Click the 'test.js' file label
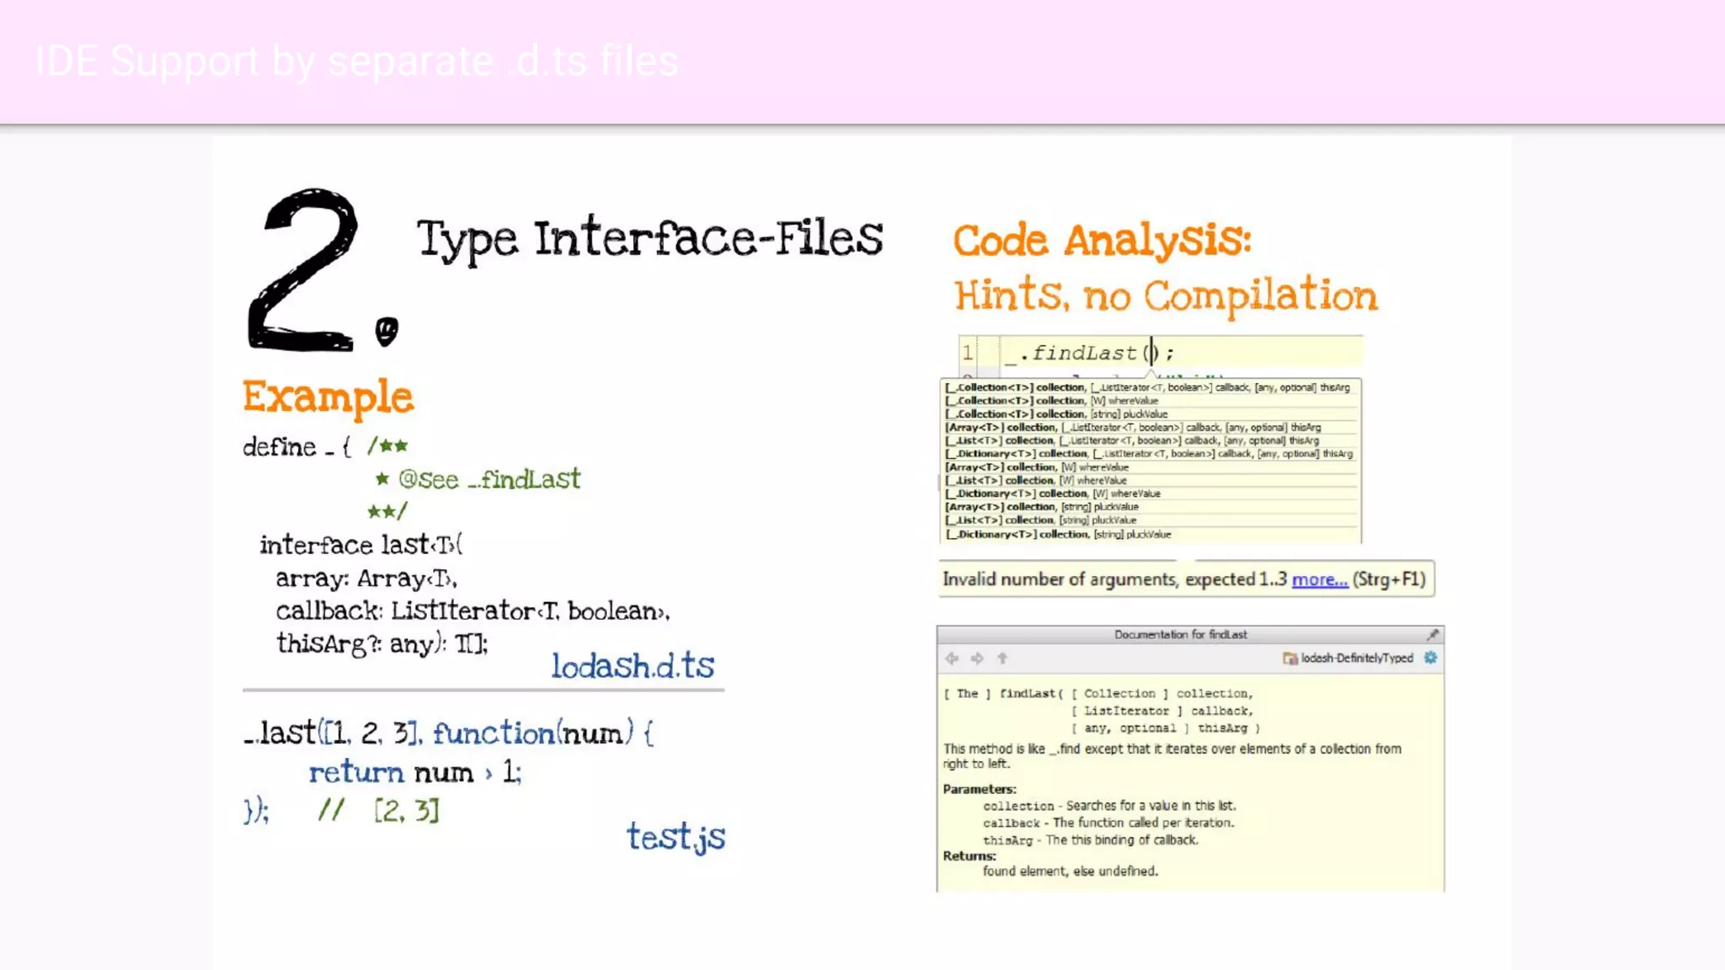The width and height of the screenshot is (1725, 970). tap(676, 837)
